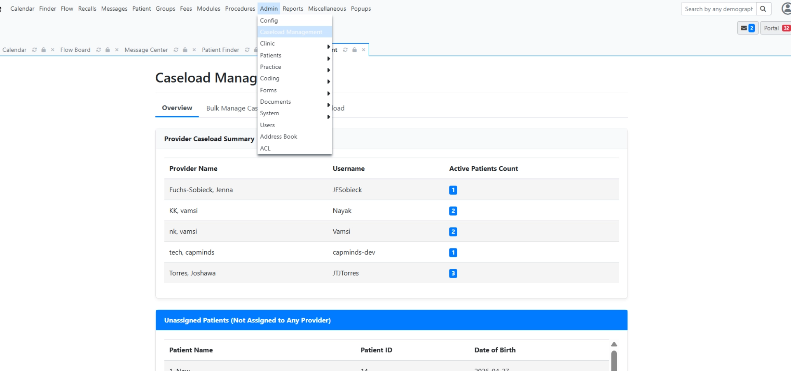
Task: Expand the Documents submenu
Action: pyautogui.click(x=295, y=102)
